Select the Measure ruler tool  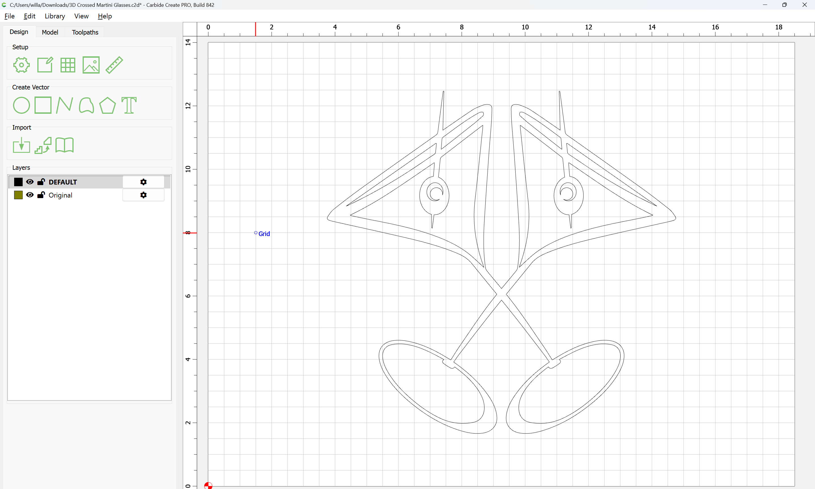point(114,65)
